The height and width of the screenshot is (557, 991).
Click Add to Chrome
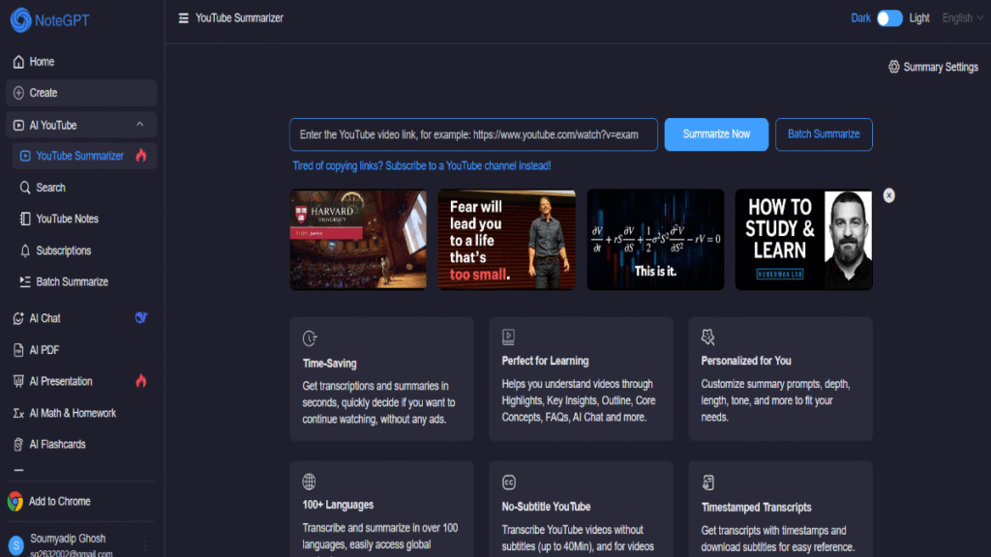tap(59, 502)
